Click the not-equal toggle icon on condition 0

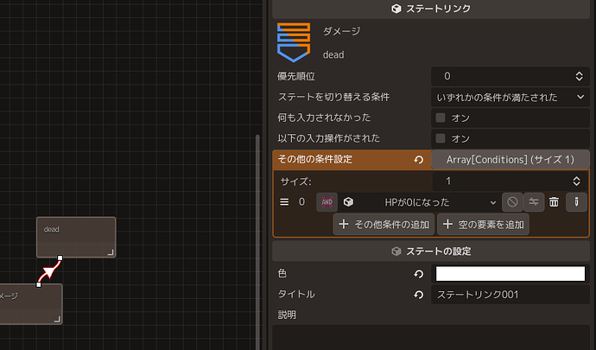pyautogui.click(x=534, y=202)
